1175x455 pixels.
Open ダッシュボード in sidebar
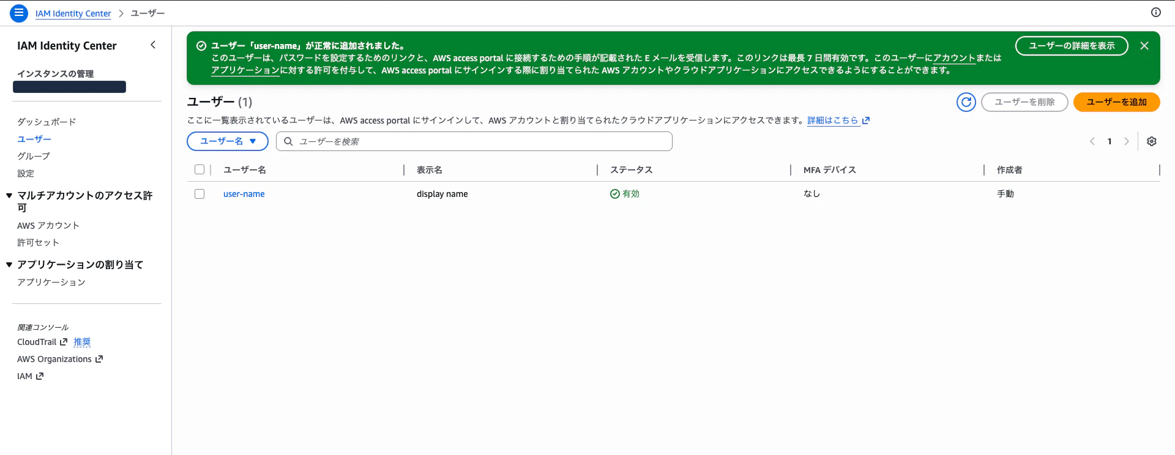point(47,122)
